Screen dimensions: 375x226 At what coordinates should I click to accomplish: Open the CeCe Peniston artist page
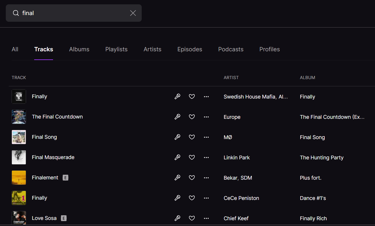coord(241,198)
